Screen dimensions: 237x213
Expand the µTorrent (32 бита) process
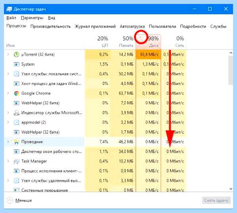pos(8,55)
